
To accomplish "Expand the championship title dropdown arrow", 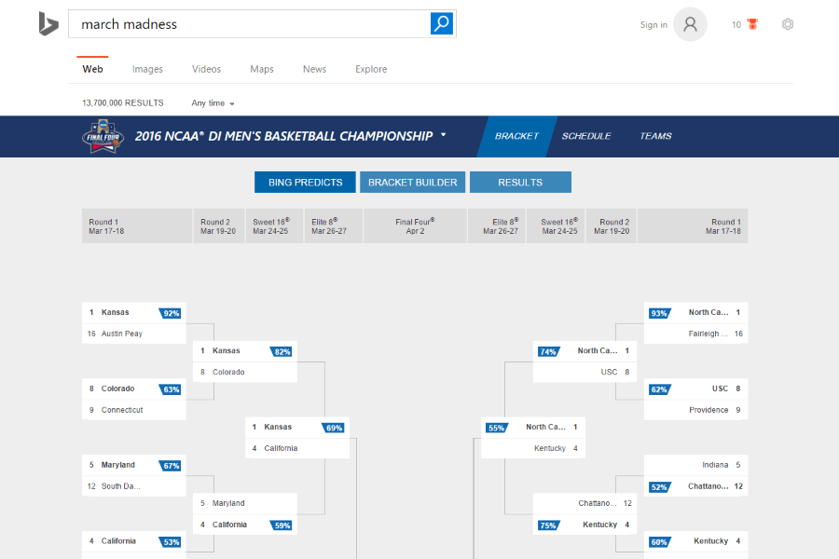I will tap(443, 136).
